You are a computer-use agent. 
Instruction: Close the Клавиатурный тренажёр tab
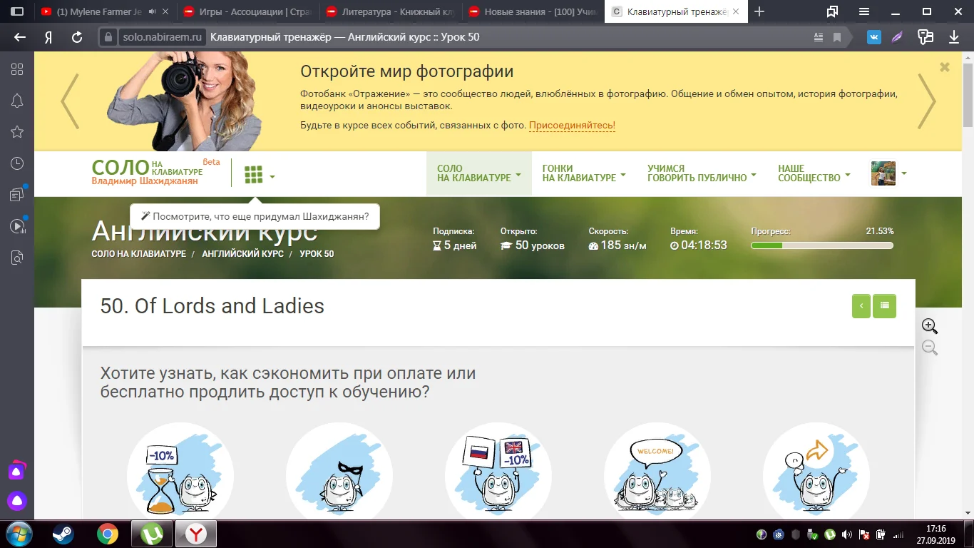(x=737, y=11)
